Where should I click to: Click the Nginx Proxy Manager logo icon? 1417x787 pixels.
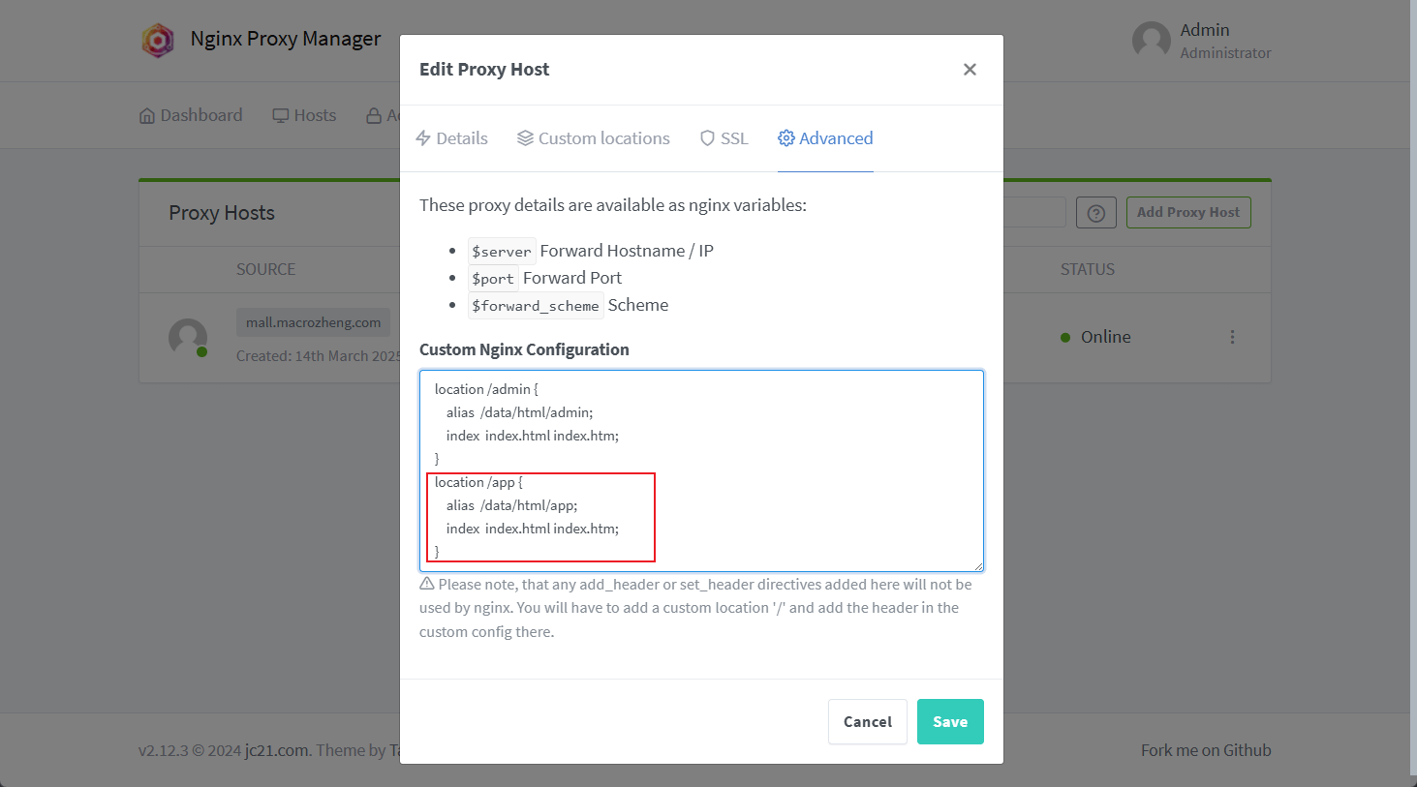click(x=158, y=41)
